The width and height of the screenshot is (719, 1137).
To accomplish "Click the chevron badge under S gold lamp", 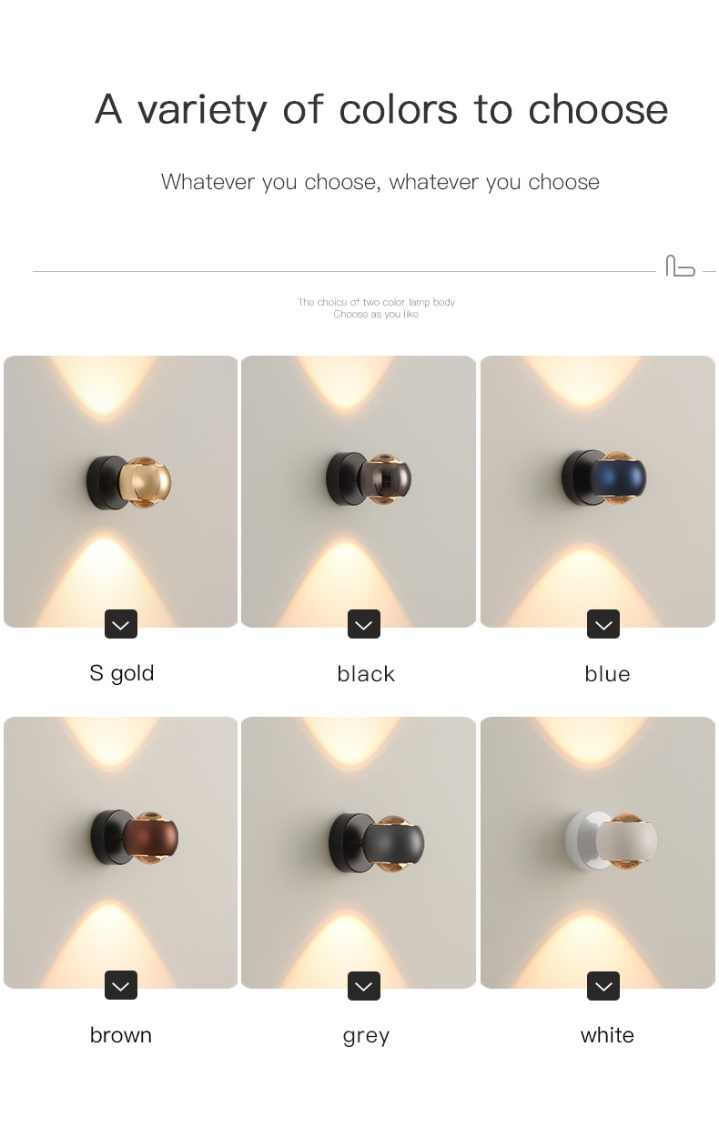I will 121,624.
